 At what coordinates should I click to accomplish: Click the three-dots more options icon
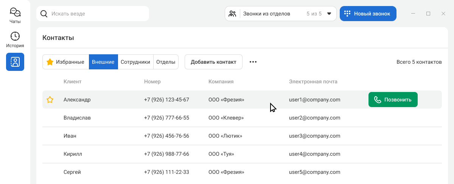click(x=253, y=62)
